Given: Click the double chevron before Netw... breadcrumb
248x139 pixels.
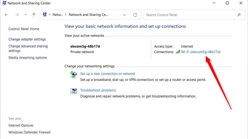Looking at the screenshot, I should point(50,15).
